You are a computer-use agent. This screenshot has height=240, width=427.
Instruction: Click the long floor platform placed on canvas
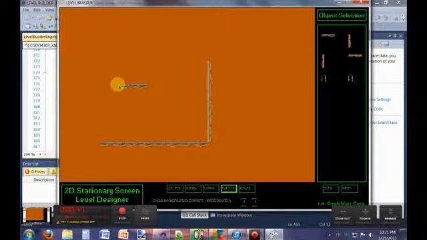pyautogui.click(x=154, y=144)
